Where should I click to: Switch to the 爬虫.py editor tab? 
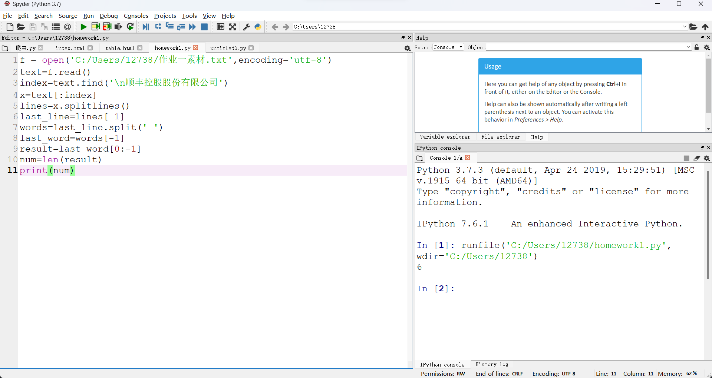26,48
